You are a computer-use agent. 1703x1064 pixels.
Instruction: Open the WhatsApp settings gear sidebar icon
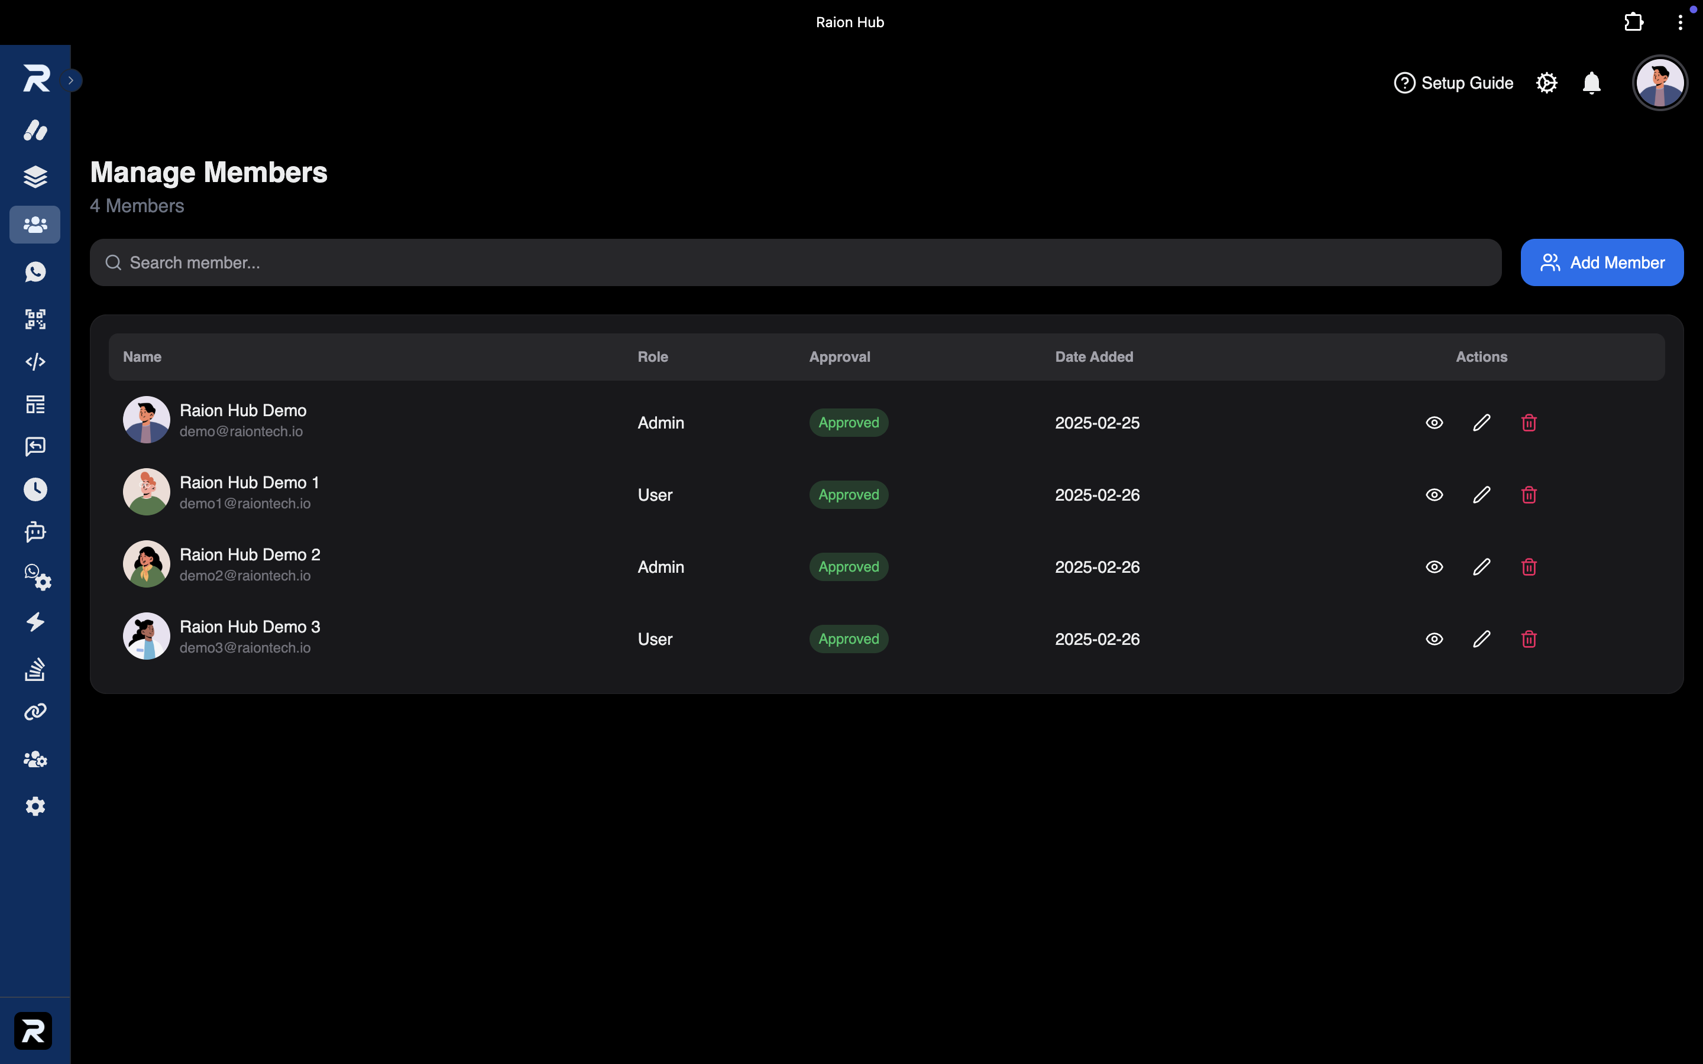coord(37,577)
